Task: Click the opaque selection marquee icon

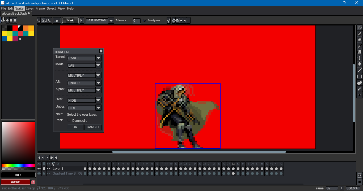Action: tap(57, 20)
